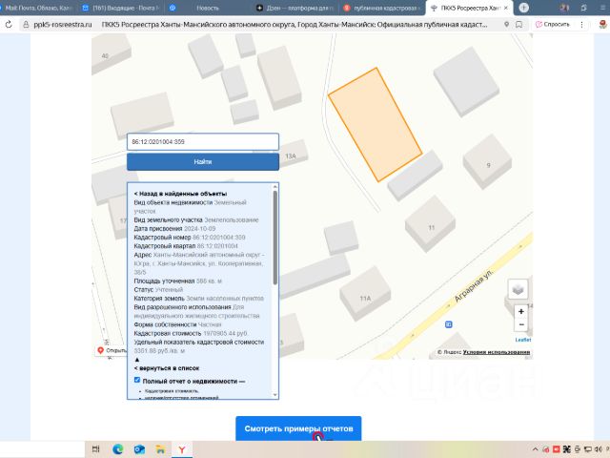Click the blue bus stop map icon

pyautogui.click(x=449, y=324)
